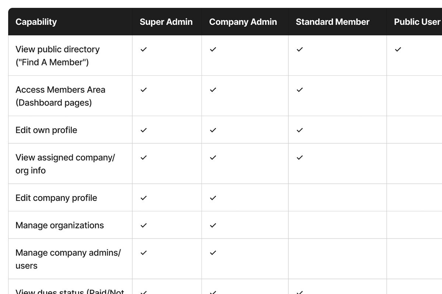442x294 pixels.
Task: Click Super Admin checkmark for Manage organizations
Action: [x=144, y=226]
